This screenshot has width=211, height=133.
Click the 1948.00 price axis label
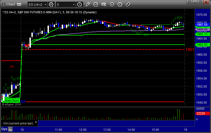tap(202, 103)
